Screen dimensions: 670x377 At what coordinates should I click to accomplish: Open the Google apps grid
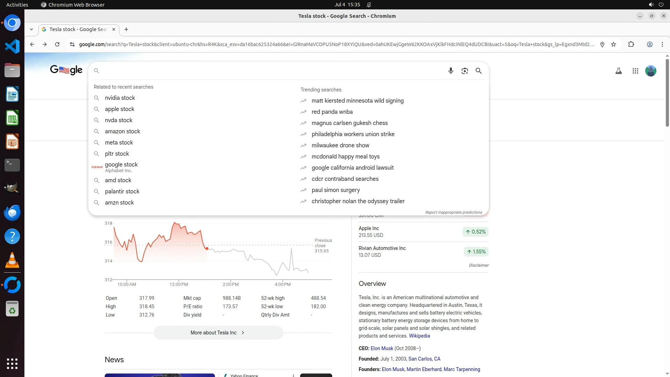635,71
